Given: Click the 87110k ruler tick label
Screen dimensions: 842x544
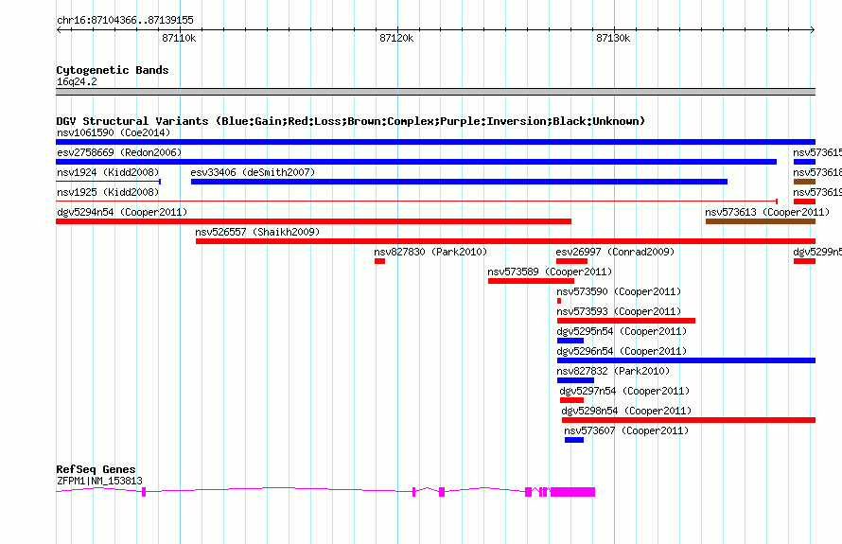Looking at the screenshot, I should [179, 38].
